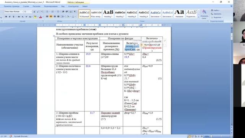
Task: Apply the Подзаголовок subtitle style
Action: pyautogui.click(x=191, y=14)
